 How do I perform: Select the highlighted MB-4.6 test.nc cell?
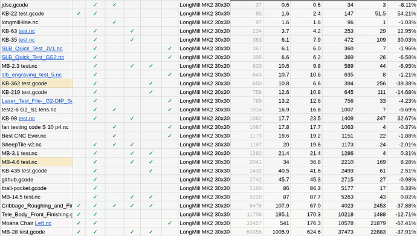36,162
